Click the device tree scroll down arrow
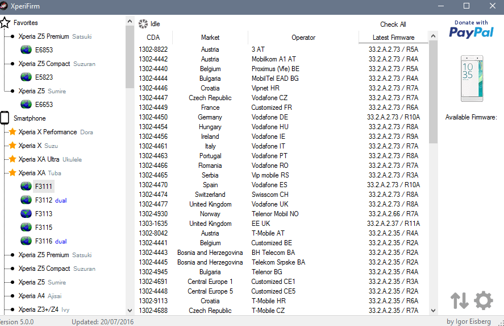Image resolution: width=504 pixels, height=326 pixels. pyautogui.click(x=130, y=311)
